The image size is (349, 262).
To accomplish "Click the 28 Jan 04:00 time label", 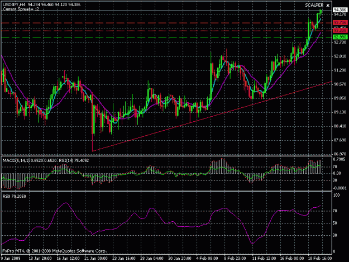I will [152, 259].
